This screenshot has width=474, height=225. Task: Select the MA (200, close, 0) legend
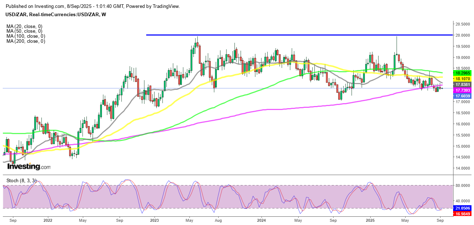(x=26, y=41)
